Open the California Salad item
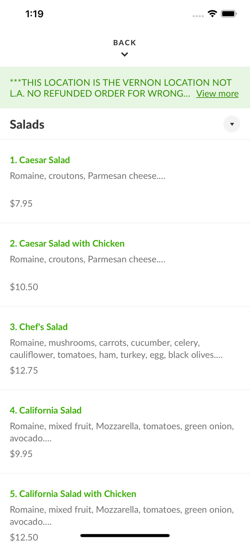250x542 pixels. click(46, 410)
